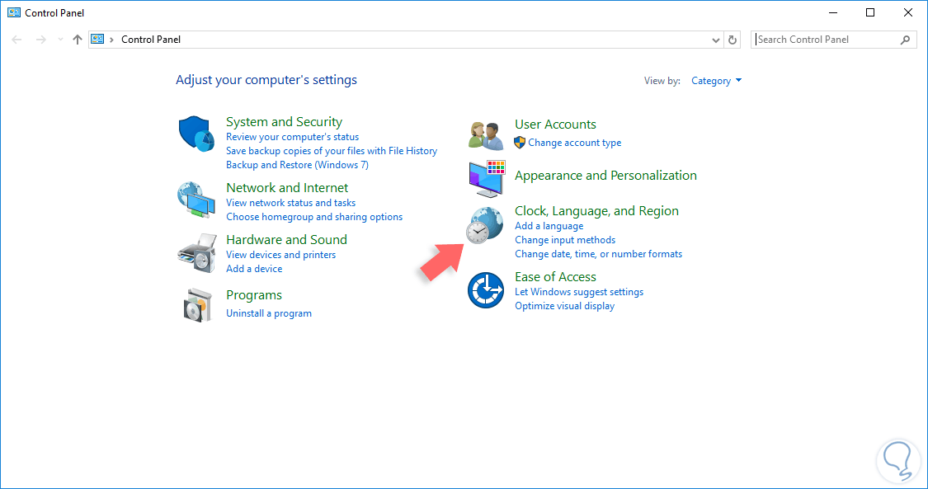Click the title bar Control Panel icon
Viewport: 928px width, 489px height.
[x=14, y=12]
